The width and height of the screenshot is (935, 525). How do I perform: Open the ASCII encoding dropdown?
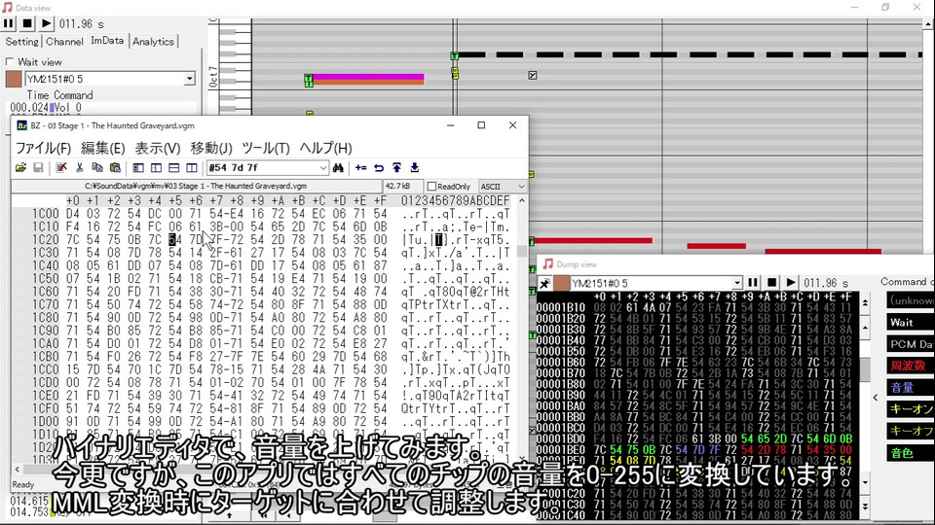point(501,187)
